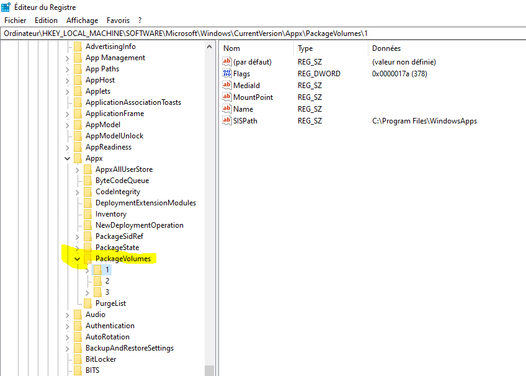
Task: Select the NewDeploymentOperation key
Action: coord(140,225)
